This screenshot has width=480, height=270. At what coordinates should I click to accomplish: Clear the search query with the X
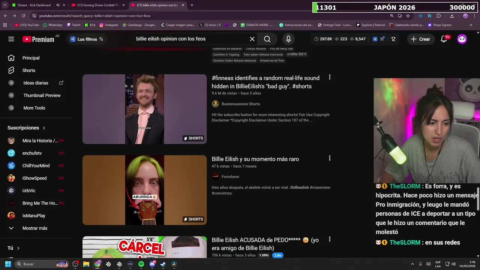click(x=252, y=39)
